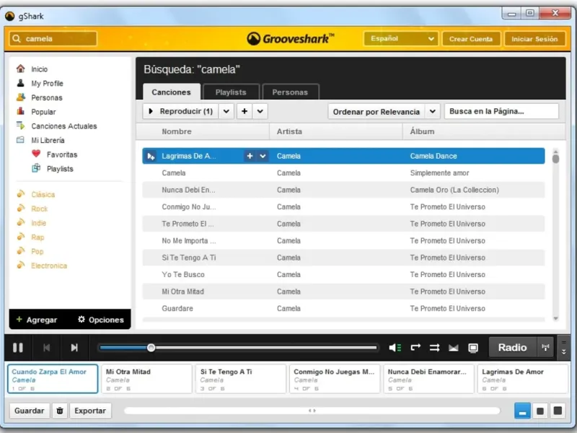Image resolution: width=577 pixels, height=433 pixels.
Task: Pause the current song playback
Action: [17, 348]
